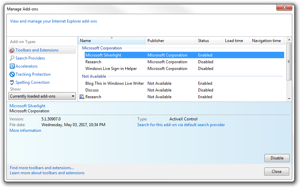300x187 pixels.
Task: Click the Microsoft Silverlight title in details pane
Action: [x=27, y=106]
